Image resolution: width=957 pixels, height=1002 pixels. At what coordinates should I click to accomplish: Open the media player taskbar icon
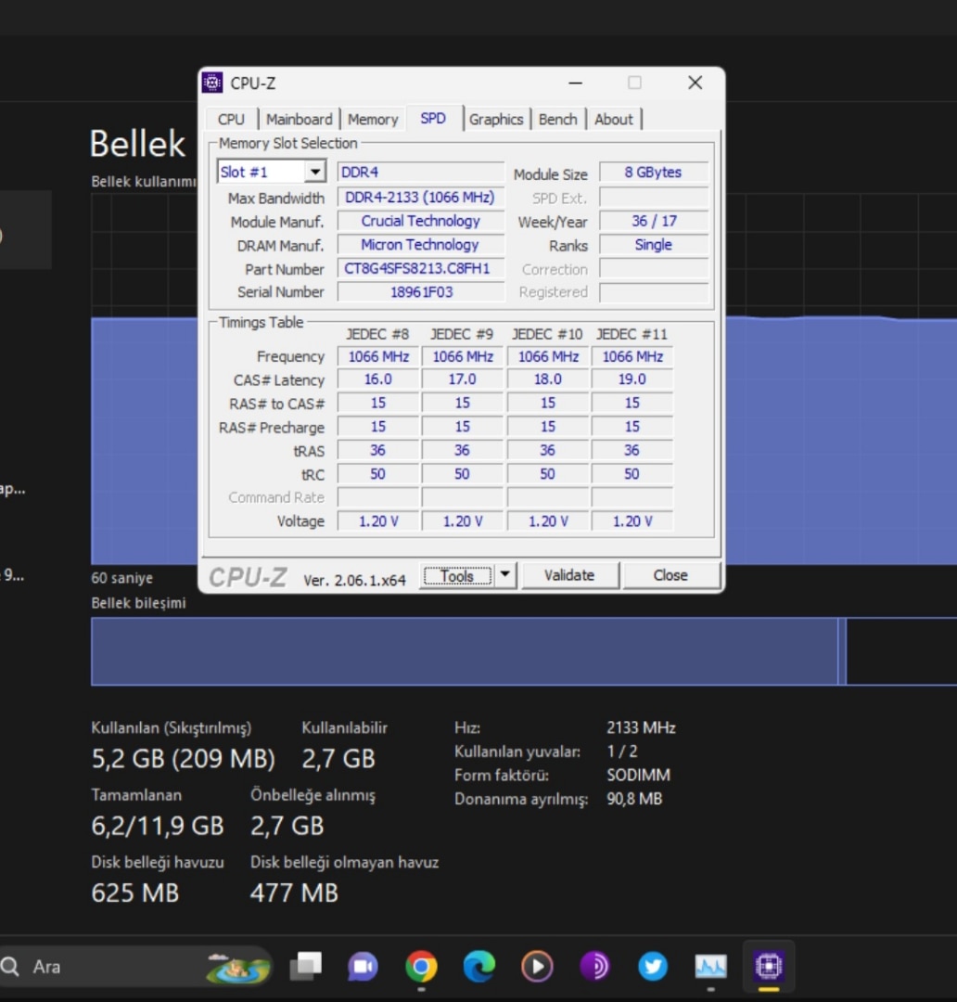pos(537,967)
